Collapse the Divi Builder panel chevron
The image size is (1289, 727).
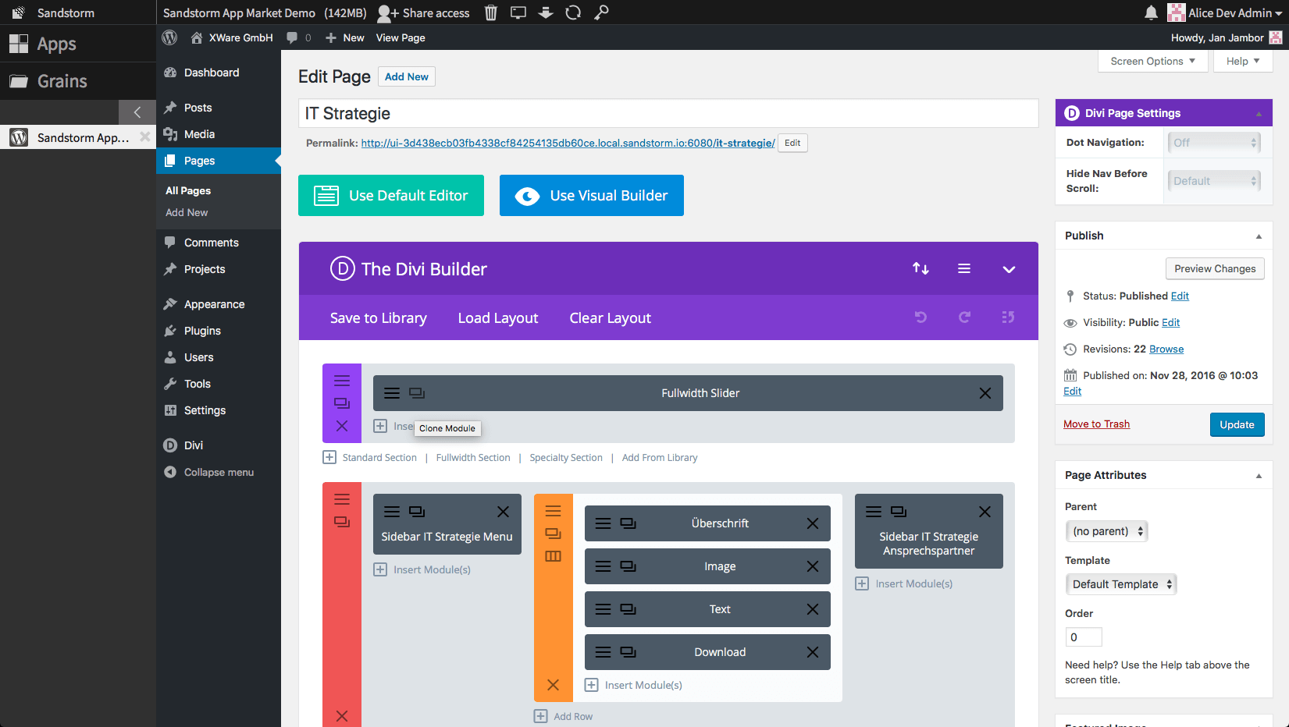point(1009,269)
